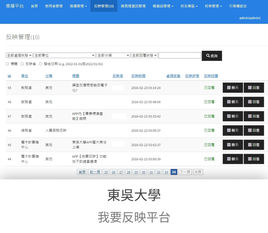Click APP內【畢業標準查詢】詢問 title text
268x233 pixels.
[x=87, y=116]
